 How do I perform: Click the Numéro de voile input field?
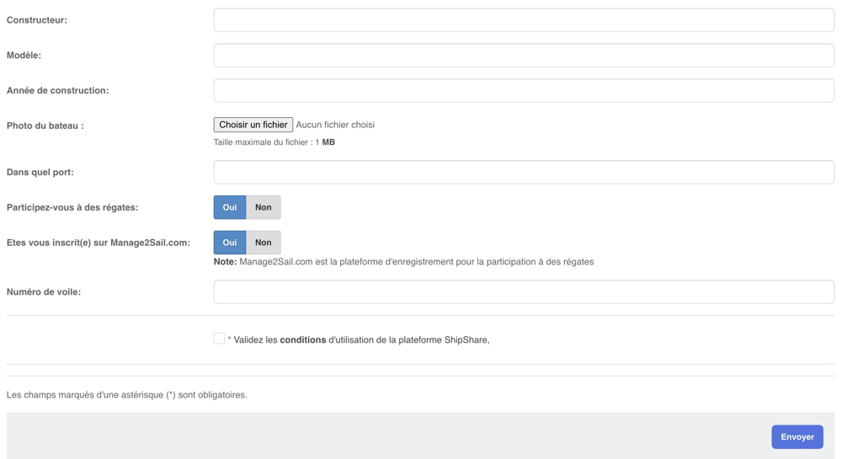523,292
